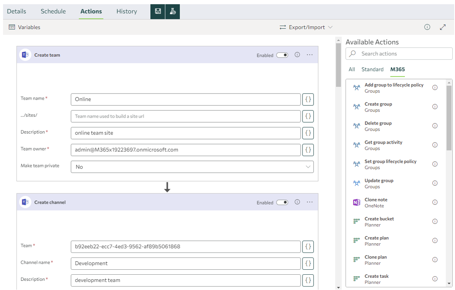Show info for Add group to lifecycle policy
This screenshot has height=290, width=455.
[435, 87]
